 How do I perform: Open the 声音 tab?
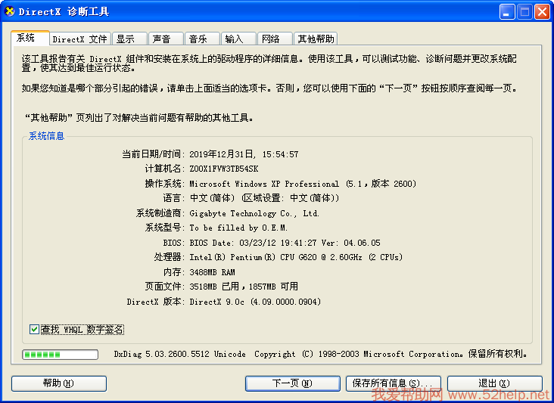pyautogui.click(x=166, y=39)
